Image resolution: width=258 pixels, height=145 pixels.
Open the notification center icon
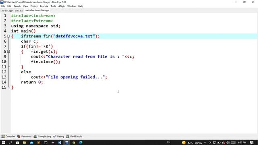[252, 143]
